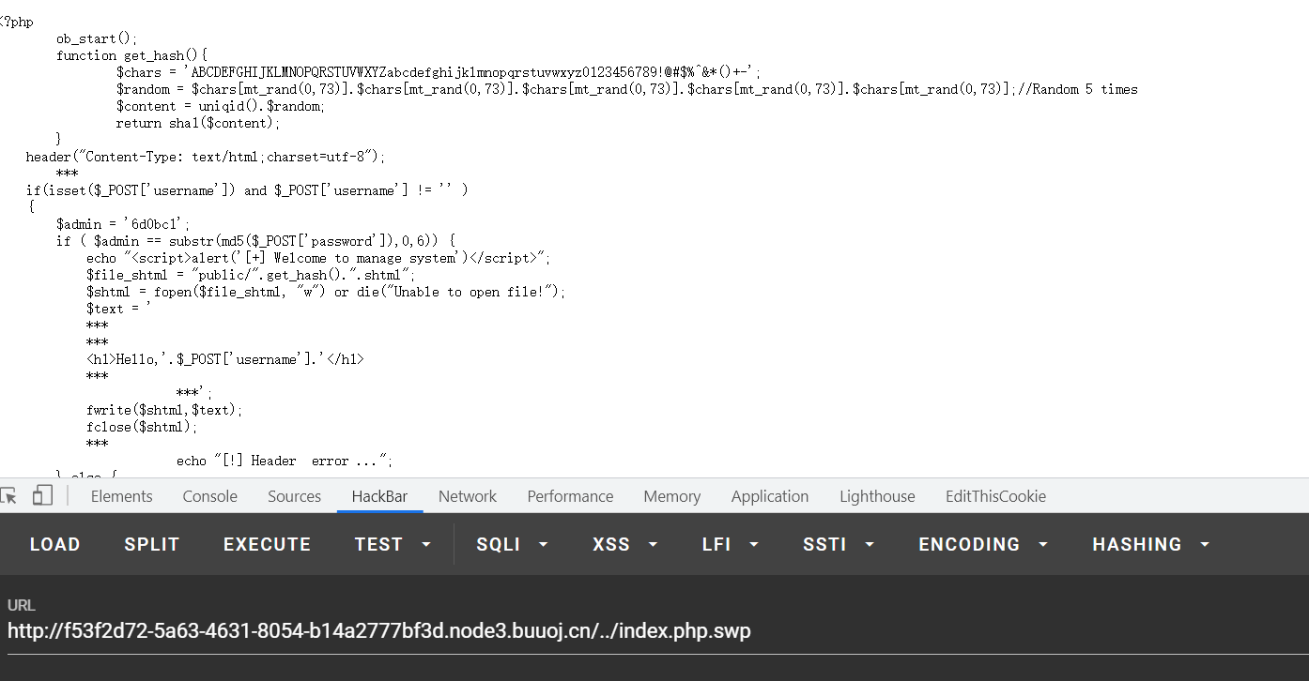Open the Elements tab
Screen dimensions: 1309x681
121,496
